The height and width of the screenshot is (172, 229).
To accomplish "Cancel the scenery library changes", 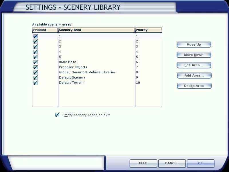I will click(x=171, y=163).
